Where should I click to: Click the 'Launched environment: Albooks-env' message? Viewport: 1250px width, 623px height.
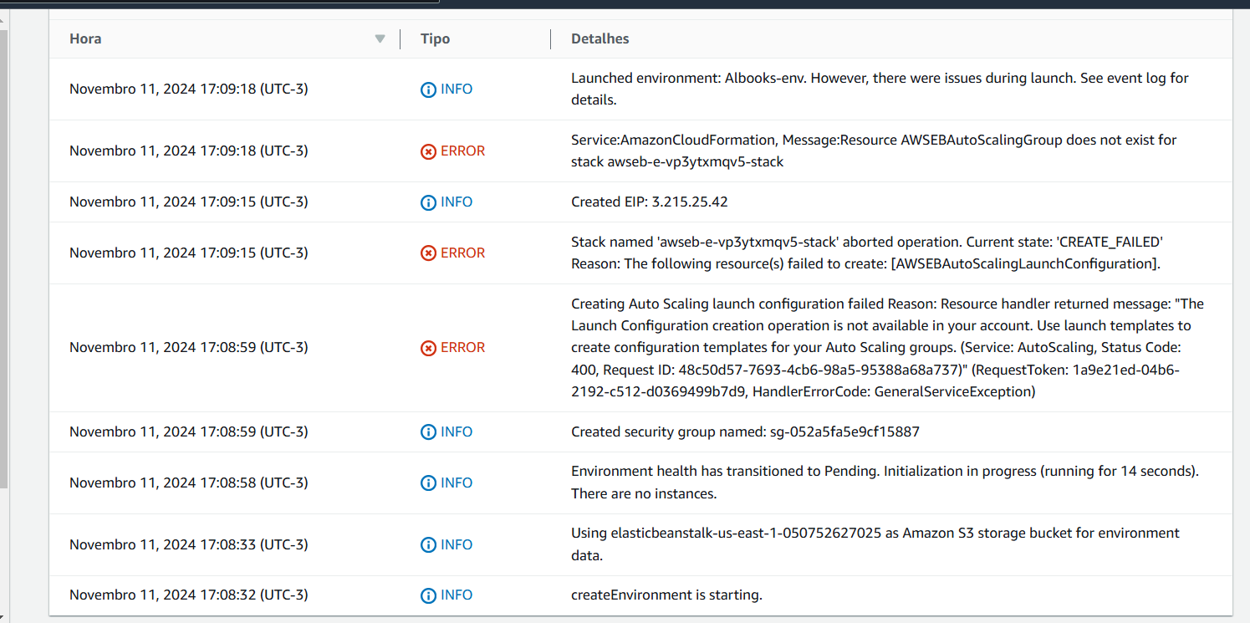[880, 89]
